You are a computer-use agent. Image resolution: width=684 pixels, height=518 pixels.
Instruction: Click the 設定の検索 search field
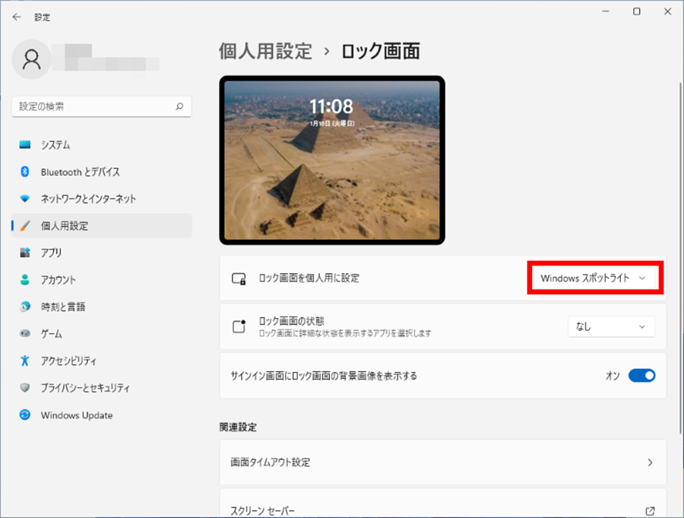[93, 106]
